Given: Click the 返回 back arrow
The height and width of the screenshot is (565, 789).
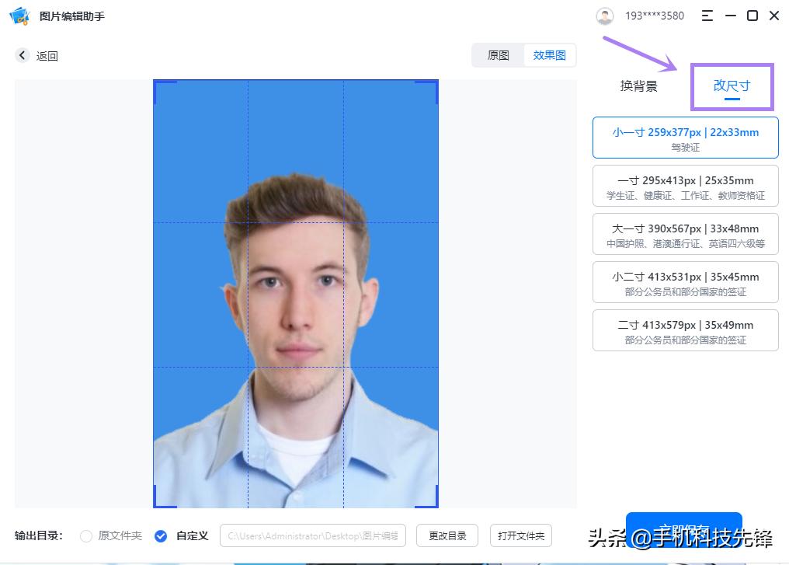Looking at the screenshot, I should click(23, 55).
